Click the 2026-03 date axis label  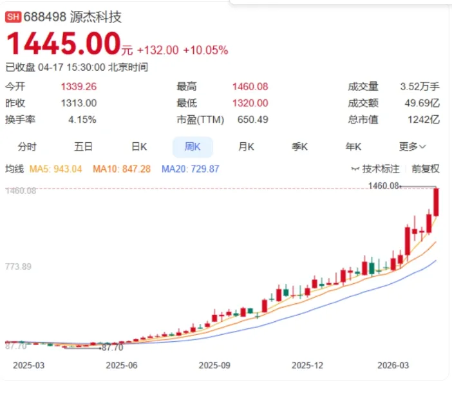393,366
